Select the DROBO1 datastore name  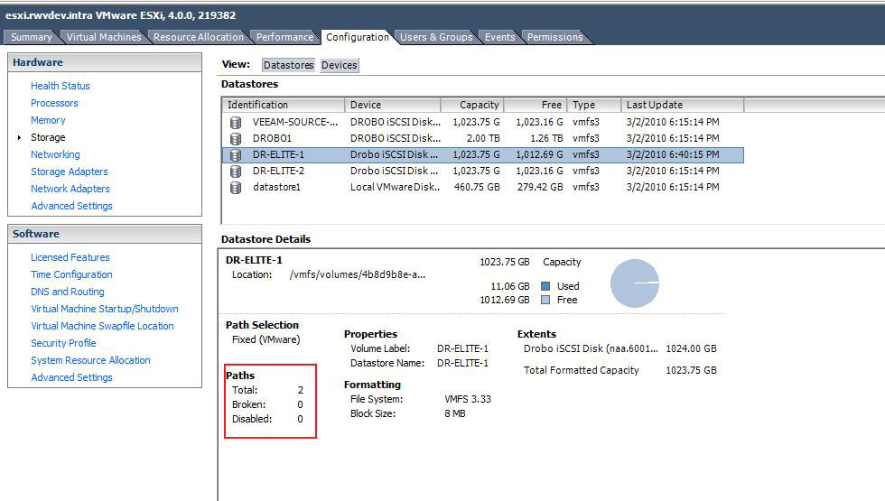click(272, 138)
